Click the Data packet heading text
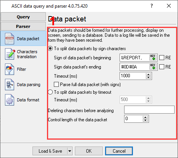 tap(67, 19)
